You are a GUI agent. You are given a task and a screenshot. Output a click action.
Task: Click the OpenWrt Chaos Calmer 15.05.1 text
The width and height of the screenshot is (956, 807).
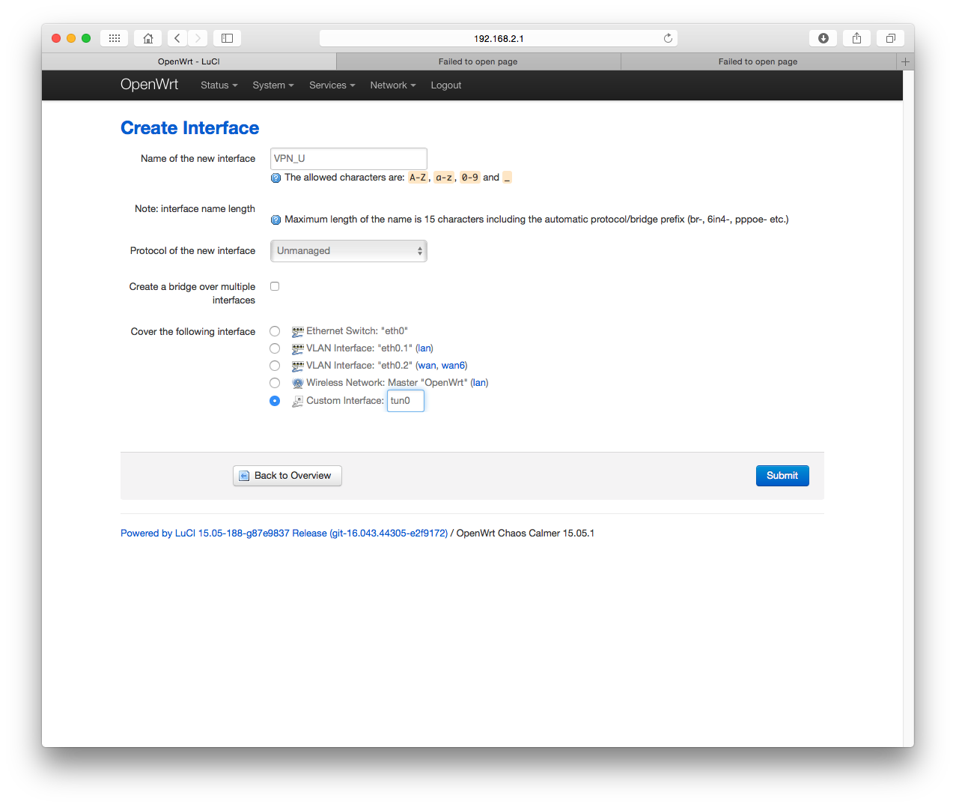(x=526, y=534)
